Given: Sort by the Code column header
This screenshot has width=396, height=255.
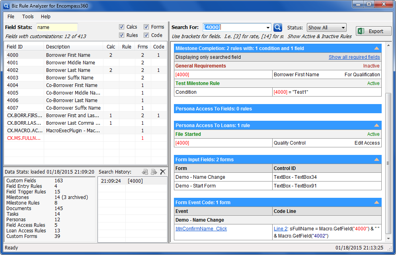Looking at the screenshot, I should 159,46.
